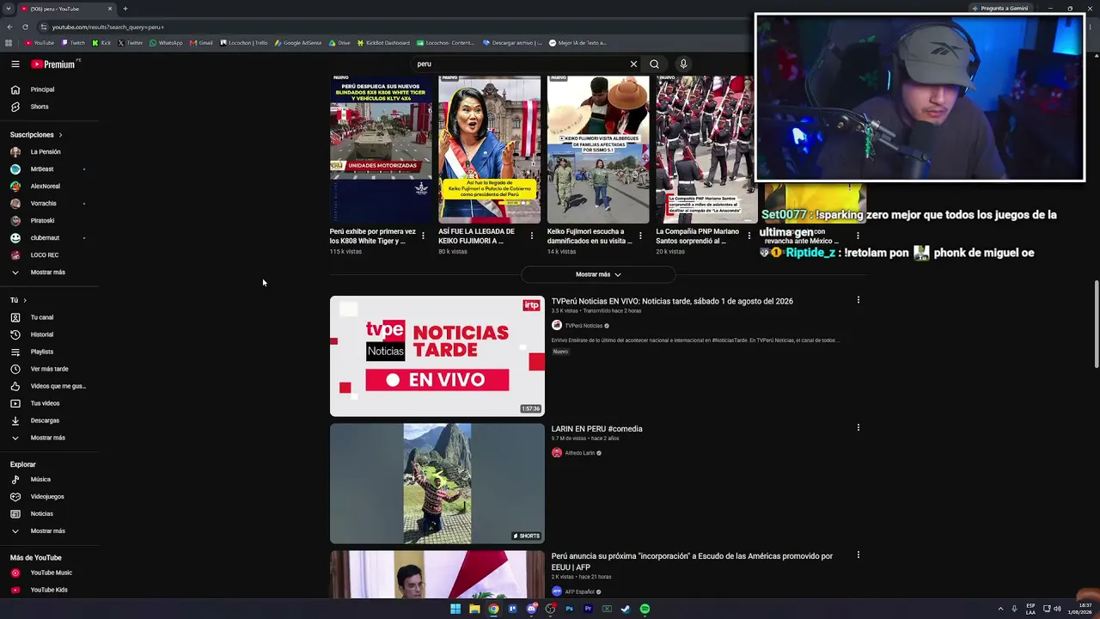This screenshot has height=619, width=1100.
Task: Open YouTube Kids from the sidebar
Action: 49,590
